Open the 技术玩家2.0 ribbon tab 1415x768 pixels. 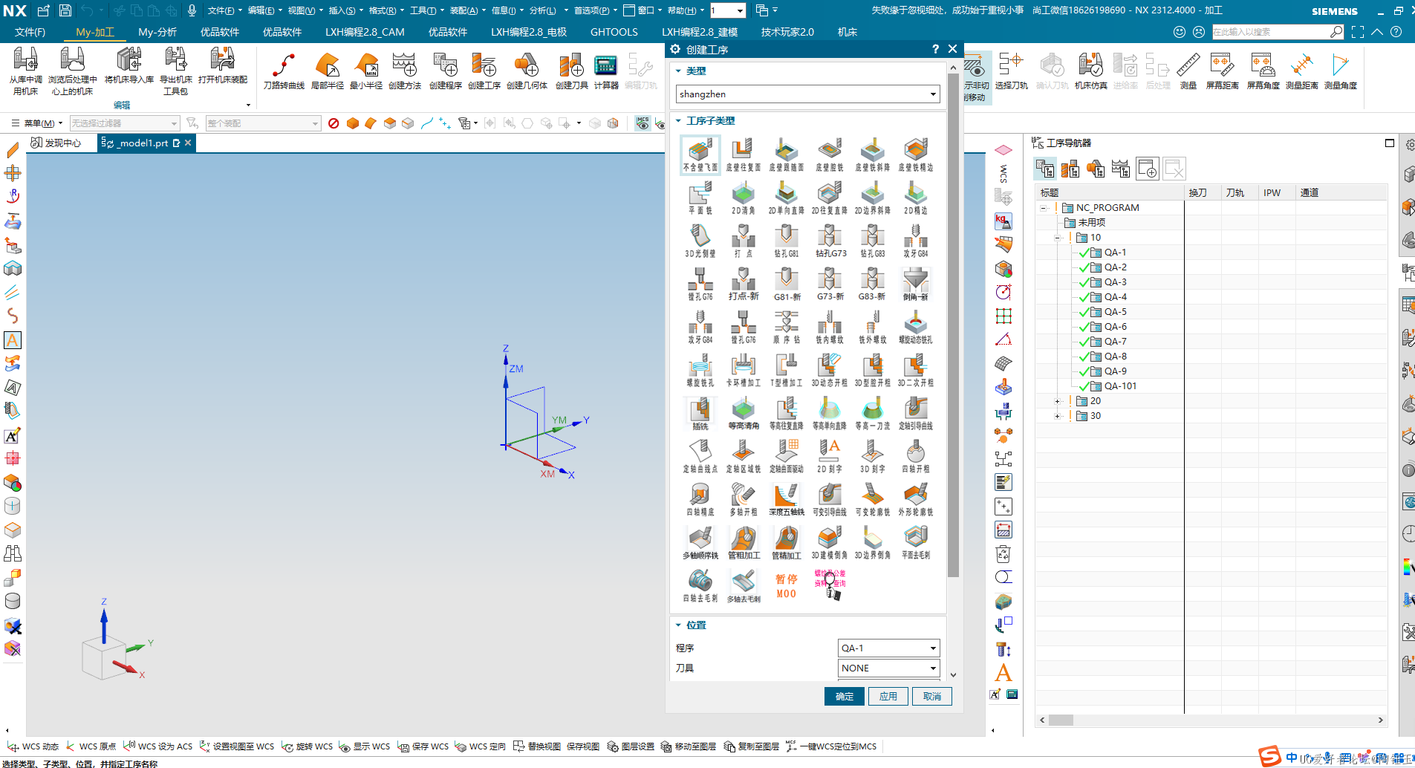(787, 32)
